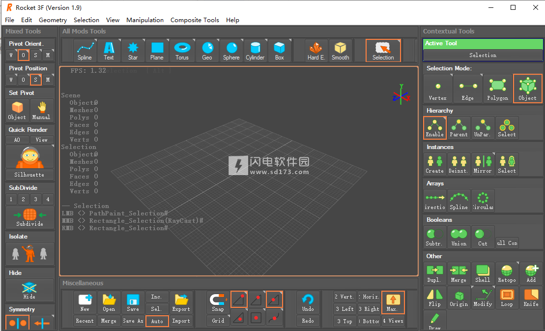Save the scene with the Save icon
Viewport: 545px width, 331px height.
click(x=133, y=302)
